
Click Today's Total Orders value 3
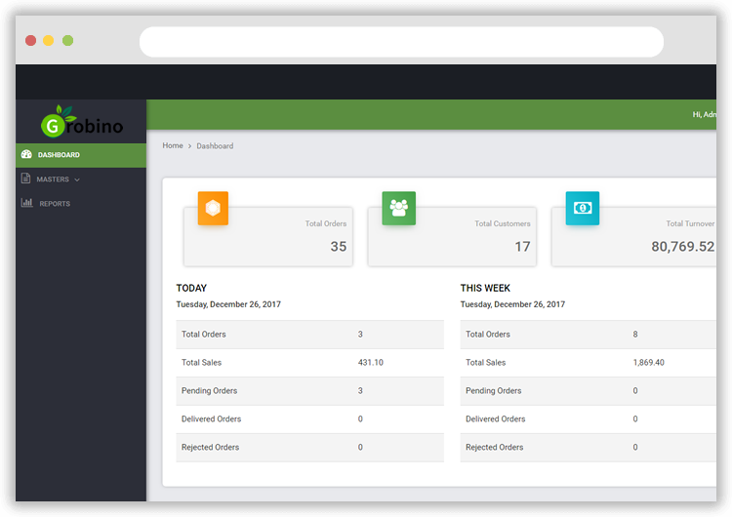coord(360,334)
